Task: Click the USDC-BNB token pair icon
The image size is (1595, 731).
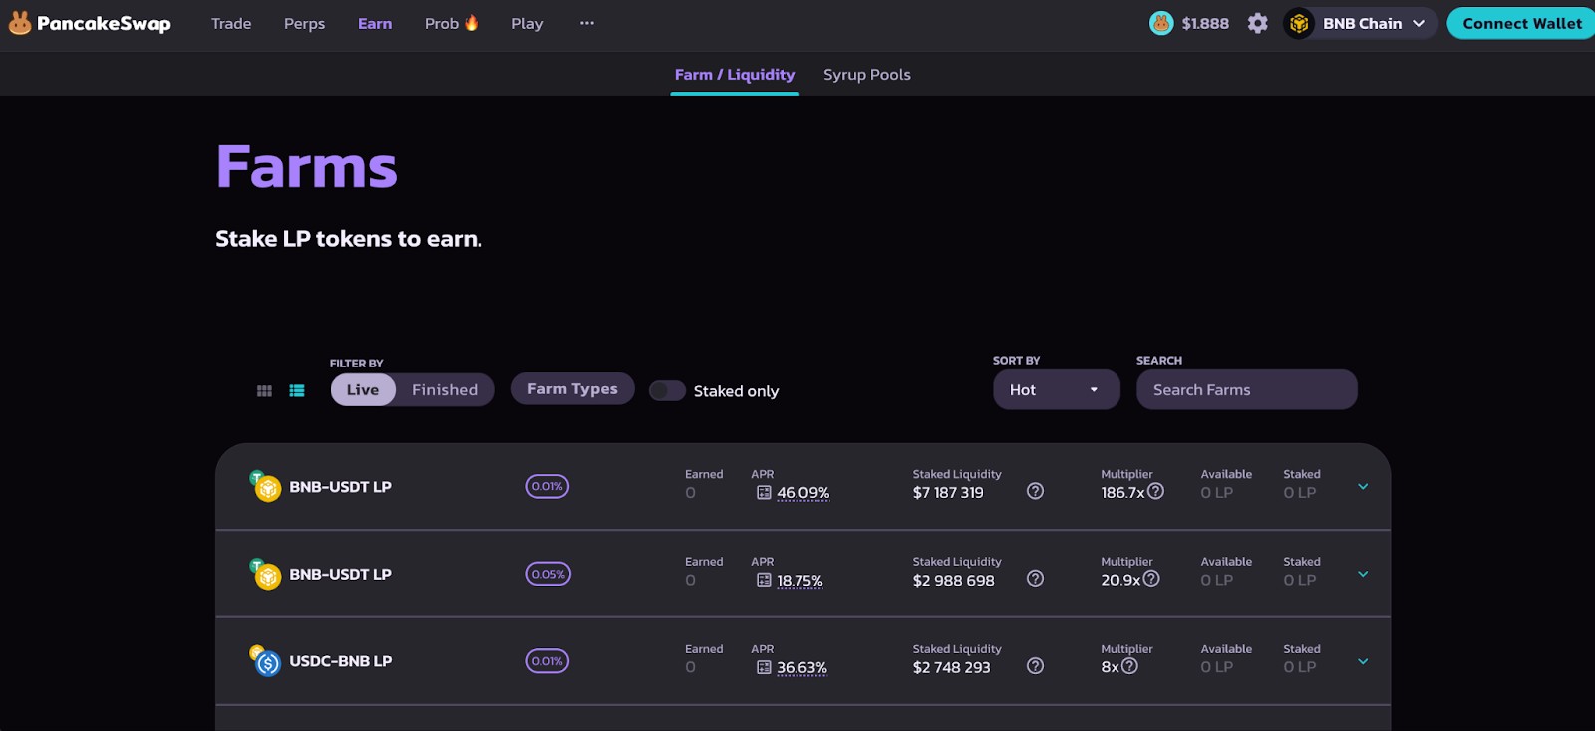Action: (265, 661)
